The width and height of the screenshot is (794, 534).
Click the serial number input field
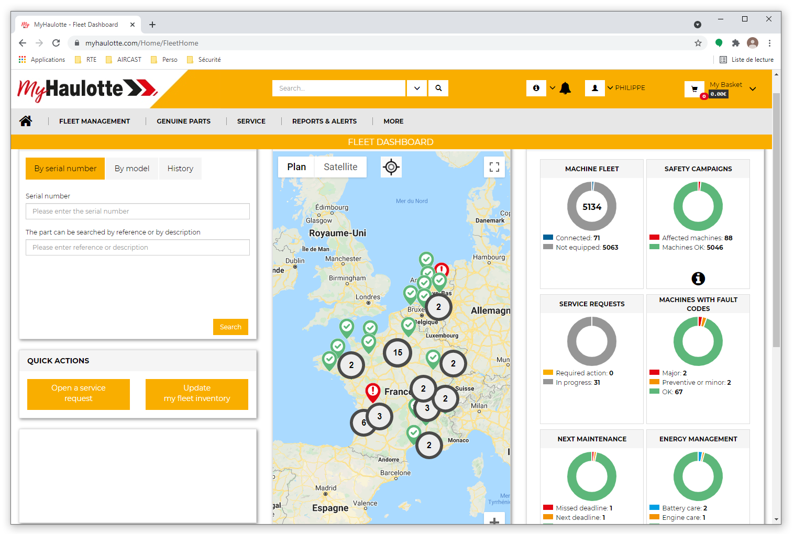tap(138, 212)
